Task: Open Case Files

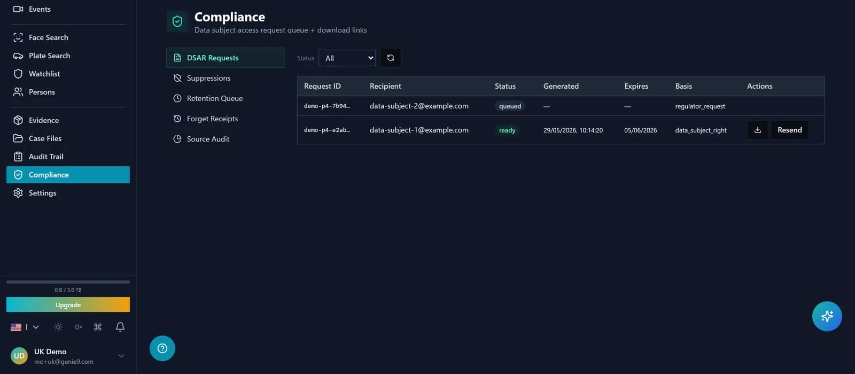Action: pos(68,138)
